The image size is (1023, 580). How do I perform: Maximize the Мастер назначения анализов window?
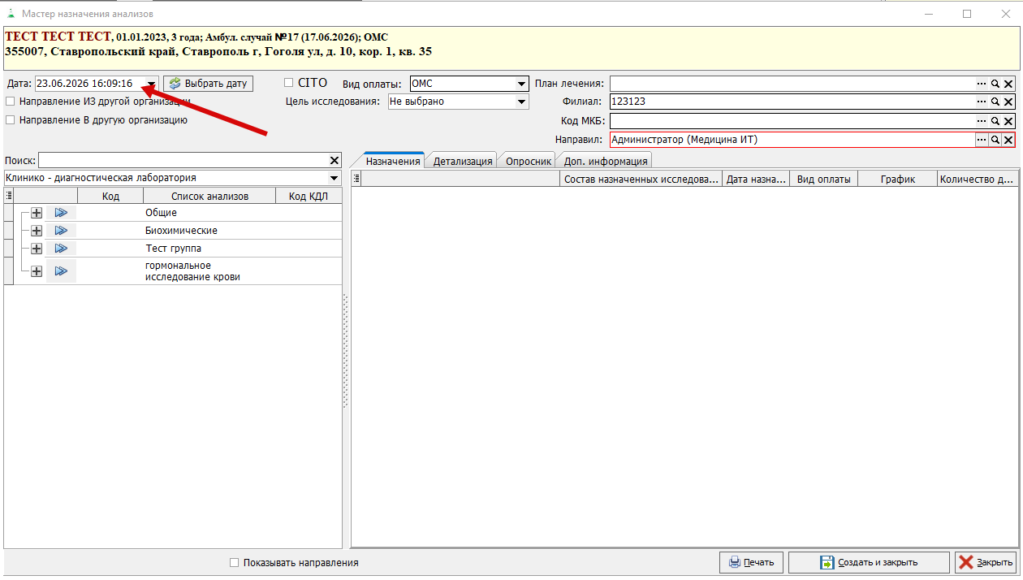click(967, 14)
